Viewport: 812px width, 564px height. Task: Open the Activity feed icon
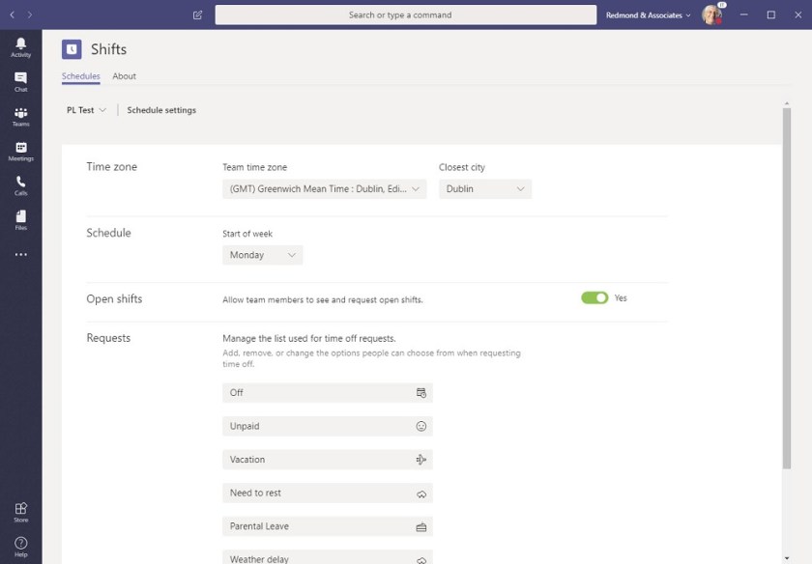click(x=20, y=47)
